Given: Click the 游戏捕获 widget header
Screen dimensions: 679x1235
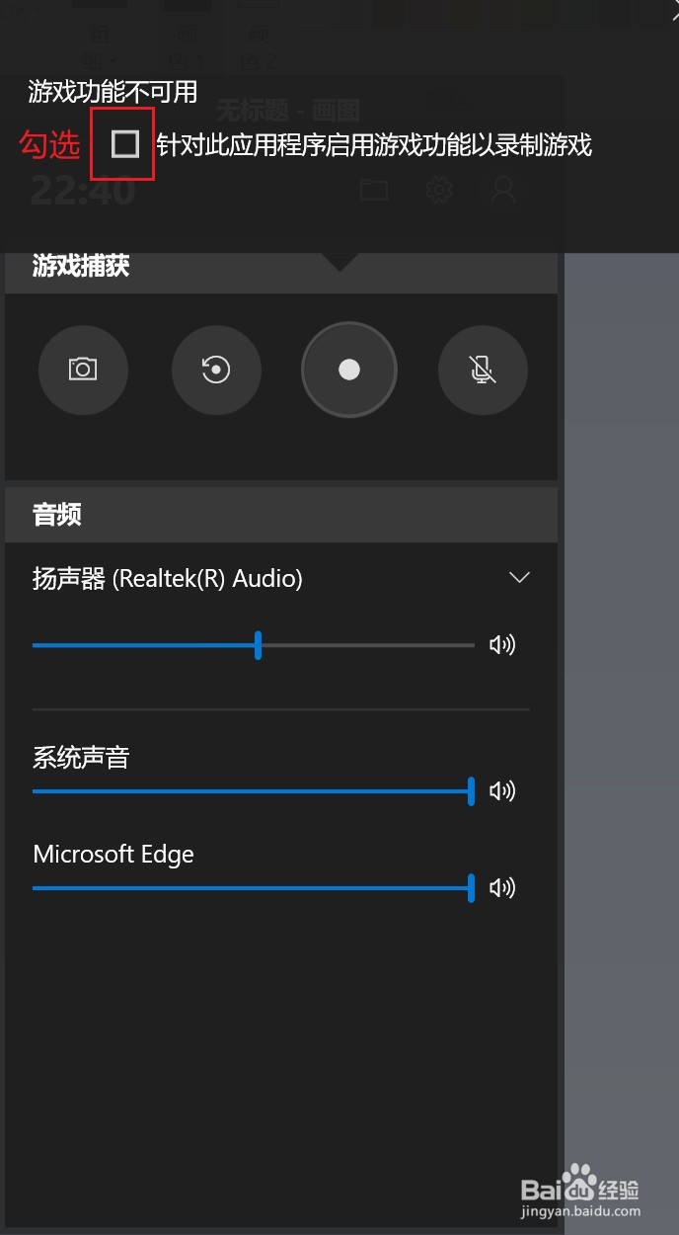Looking at the screenshot, I should (x=81, y=267).
